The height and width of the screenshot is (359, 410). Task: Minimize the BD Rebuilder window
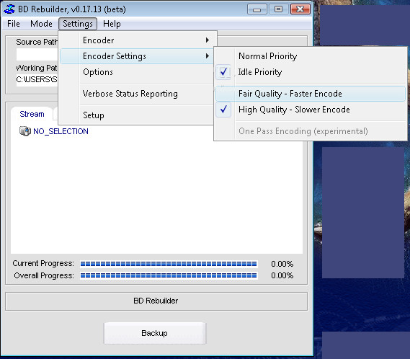click(x=257, y=9)
